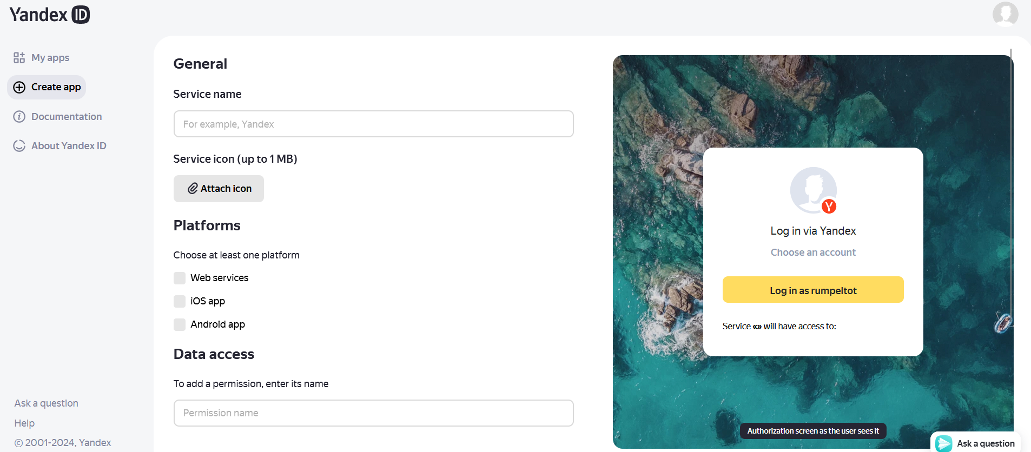Check the iOS app platform option

[180, 301]
